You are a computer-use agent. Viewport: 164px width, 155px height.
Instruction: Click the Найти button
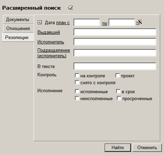118,148
